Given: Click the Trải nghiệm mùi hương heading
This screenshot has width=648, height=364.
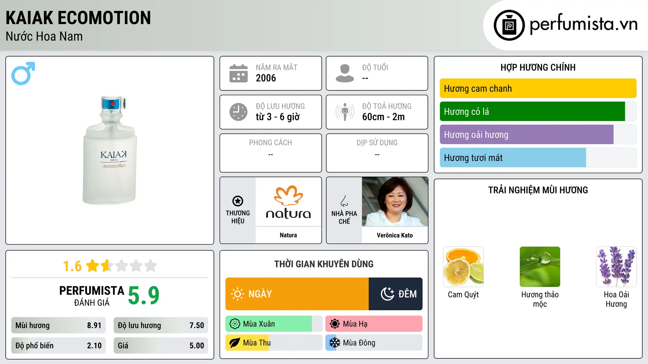Looking at the screenshot, I should click(x=538, y=190).
